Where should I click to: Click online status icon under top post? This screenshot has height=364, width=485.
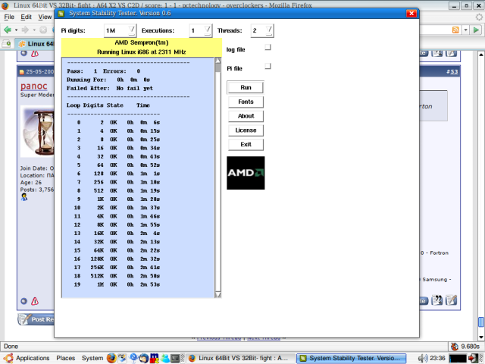[x=23, y=53]
